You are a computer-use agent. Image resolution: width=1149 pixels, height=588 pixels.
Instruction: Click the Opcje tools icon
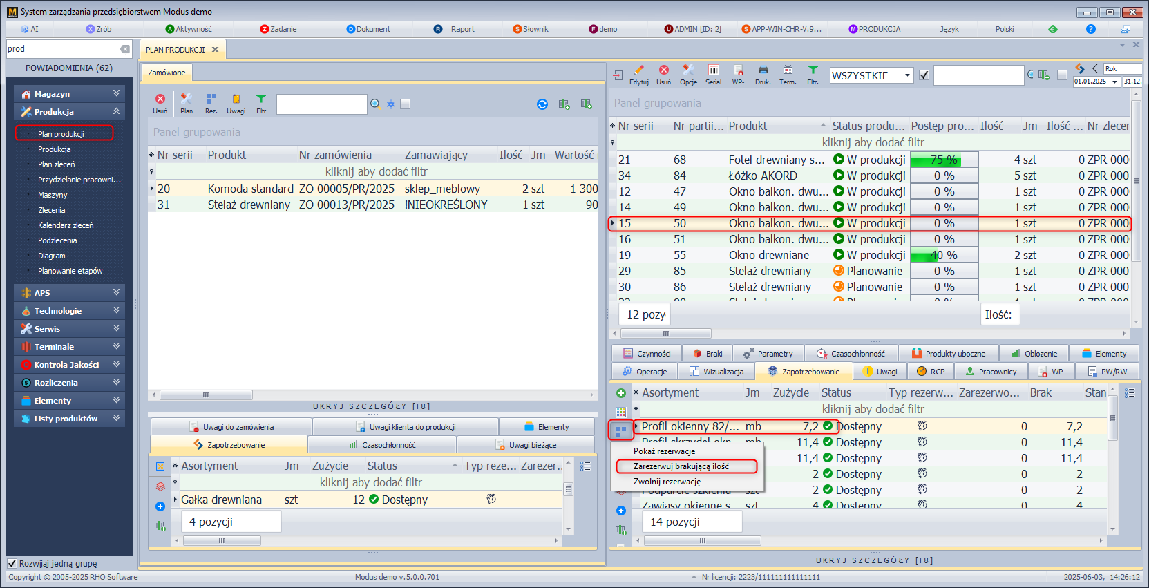[x=688, y=71]
